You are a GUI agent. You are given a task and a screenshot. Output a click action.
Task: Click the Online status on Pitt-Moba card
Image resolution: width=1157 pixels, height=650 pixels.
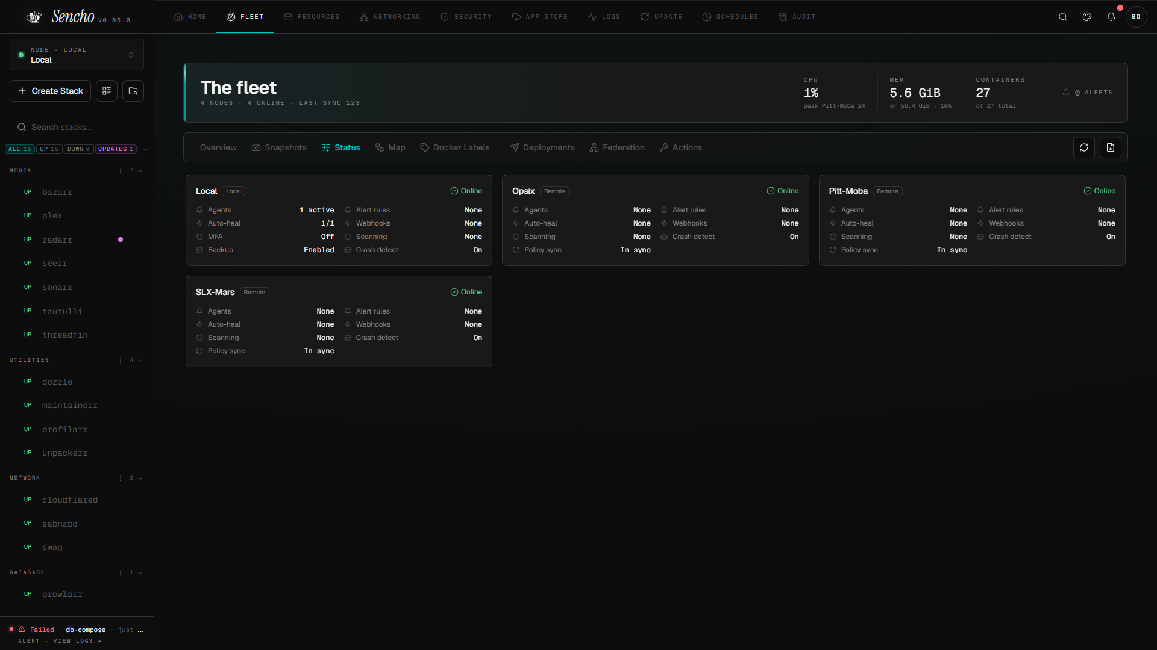point(1100,191)
